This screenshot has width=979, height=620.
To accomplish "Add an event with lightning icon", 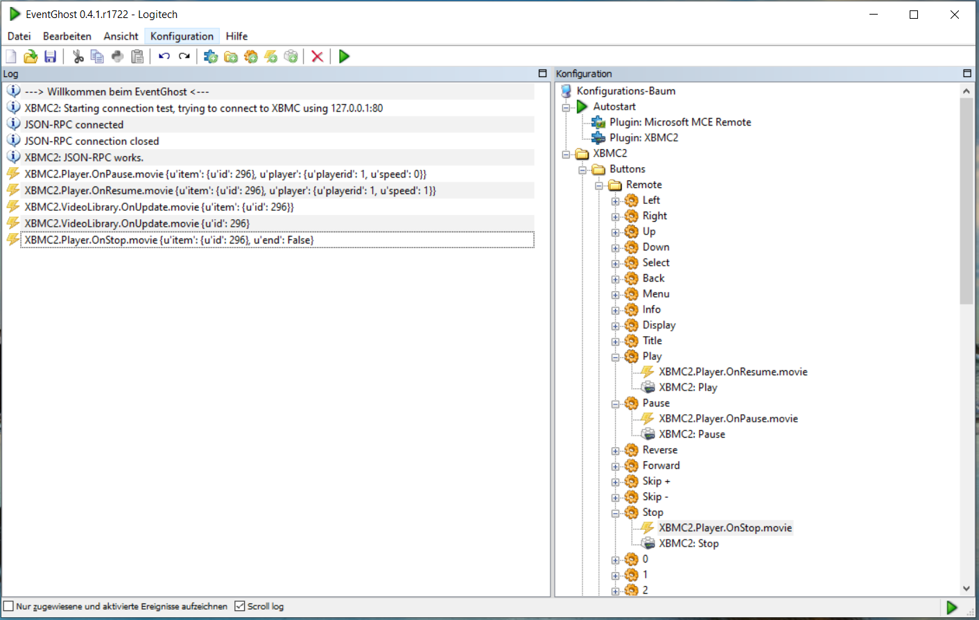I will pos(271,56).
